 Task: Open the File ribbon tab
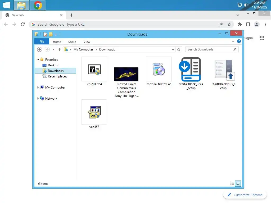click(x=42, y=41)
